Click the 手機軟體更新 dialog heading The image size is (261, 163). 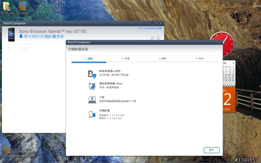78,49
